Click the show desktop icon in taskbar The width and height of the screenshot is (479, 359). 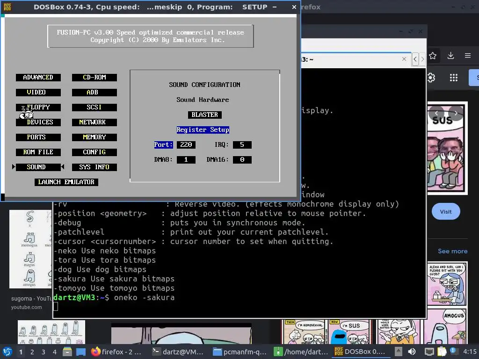(x=81, y=352)
